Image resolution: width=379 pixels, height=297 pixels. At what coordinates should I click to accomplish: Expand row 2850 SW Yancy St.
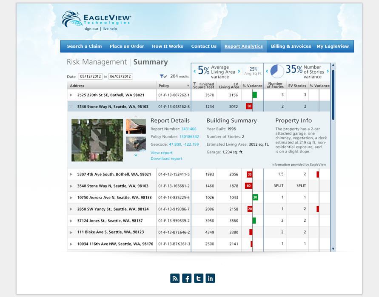71,209
